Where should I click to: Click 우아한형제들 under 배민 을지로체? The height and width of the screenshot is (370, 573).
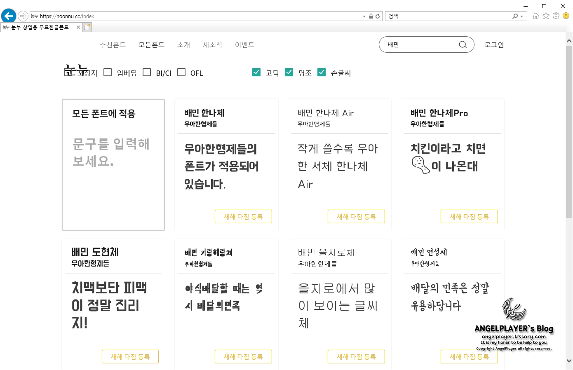pos(317,264)
